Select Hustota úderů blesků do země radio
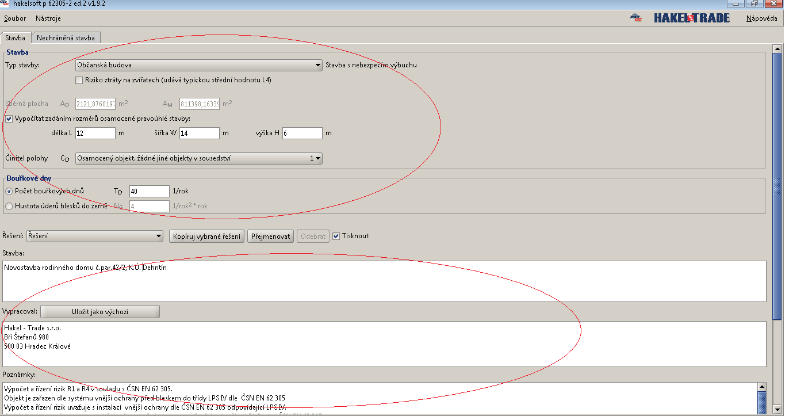Viewport: 785px width, 416px height. click(x=9, y=206)
